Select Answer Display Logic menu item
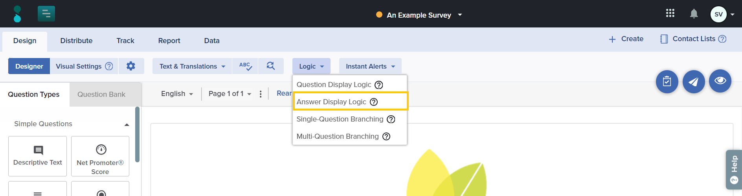This screenshot has width=742, height=196. (331, 102)
